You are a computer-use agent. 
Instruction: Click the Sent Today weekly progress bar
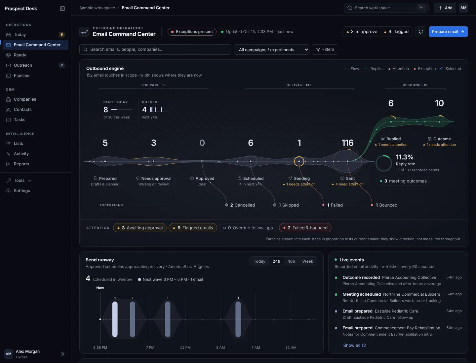(x=122, y=110)
